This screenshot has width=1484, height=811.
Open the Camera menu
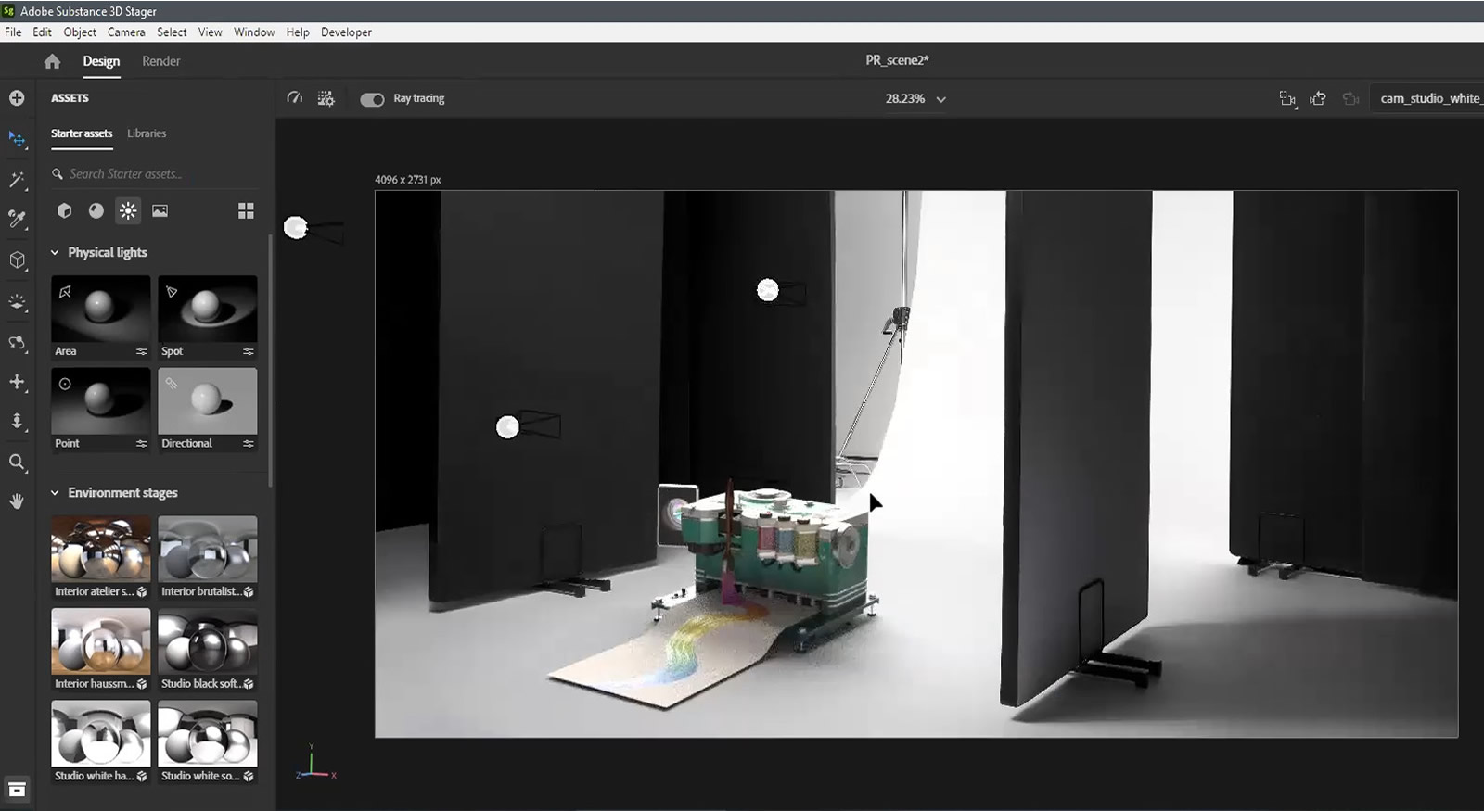pyautogui.click(x=126, y=32)
